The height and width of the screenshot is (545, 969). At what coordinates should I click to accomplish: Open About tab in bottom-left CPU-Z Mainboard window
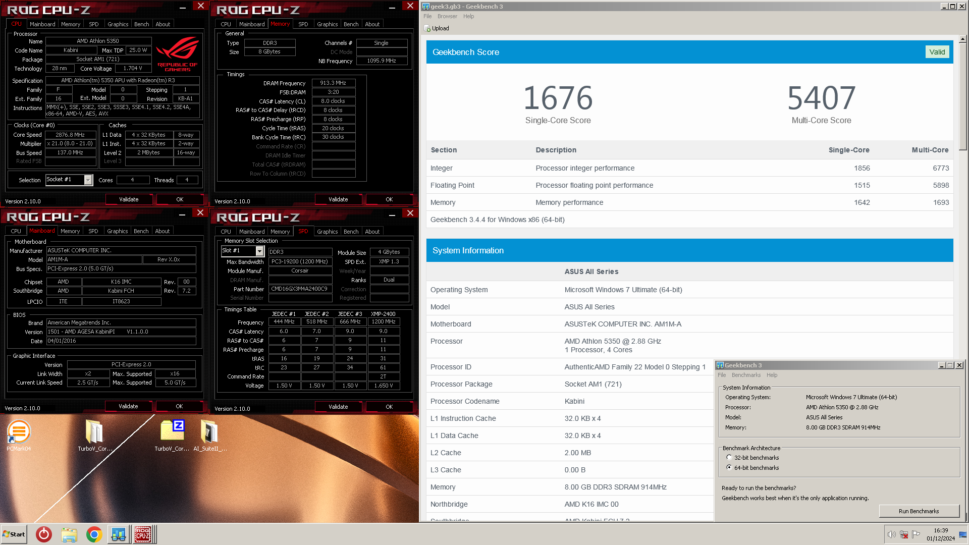click(163, 231)
